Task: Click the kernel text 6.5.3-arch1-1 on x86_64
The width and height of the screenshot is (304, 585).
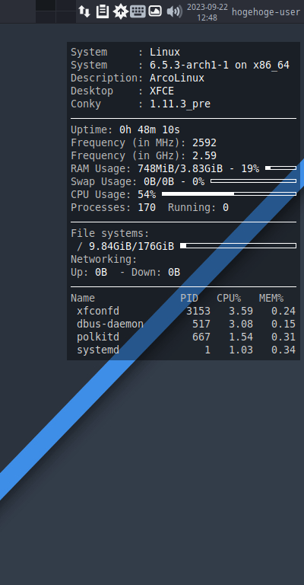Action: click(x=220, y=65)
